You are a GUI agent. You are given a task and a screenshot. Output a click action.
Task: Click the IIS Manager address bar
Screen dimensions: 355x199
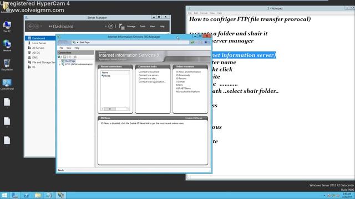[130, 43]
